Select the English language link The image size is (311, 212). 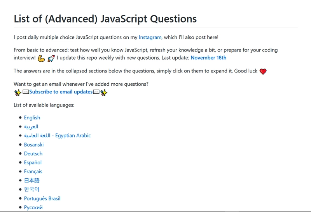click(32, 118)
